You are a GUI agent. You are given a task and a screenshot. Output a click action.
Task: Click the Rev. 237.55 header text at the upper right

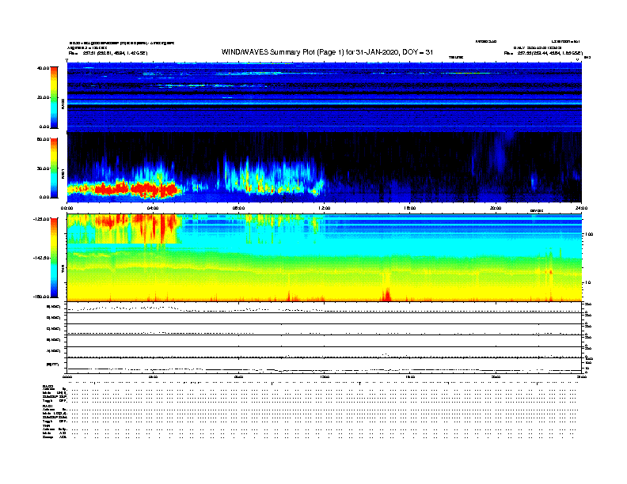tap(543, 53)
